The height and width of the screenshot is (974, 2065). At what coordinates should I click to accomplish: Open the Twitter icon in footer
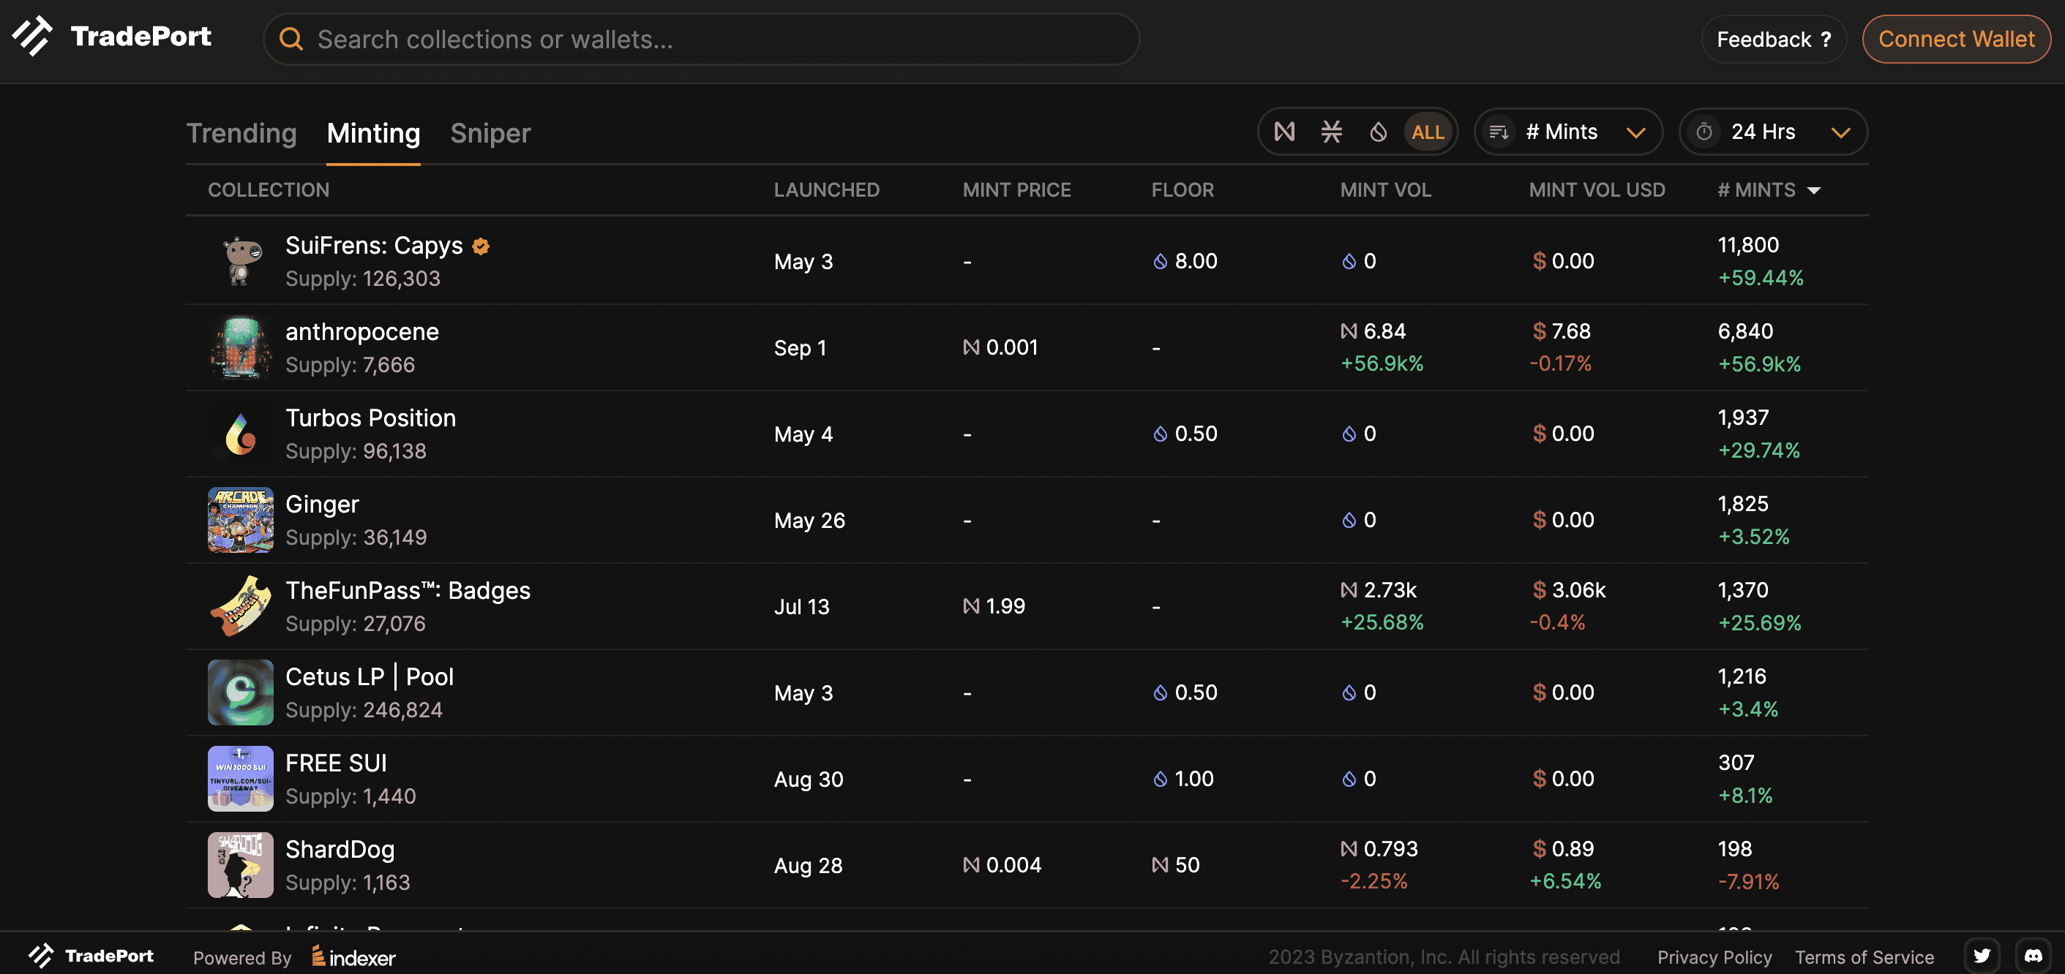click(x=1982, y=956)
